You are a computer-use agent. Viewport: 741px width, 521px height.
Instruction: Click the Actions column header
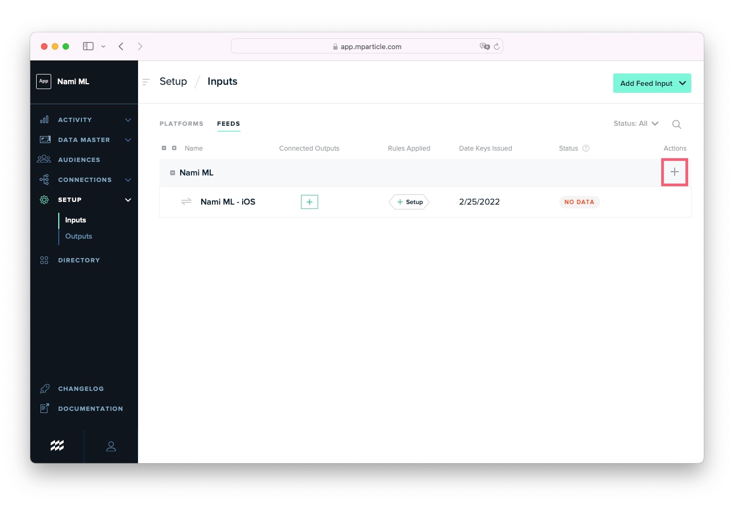(675, 148)
